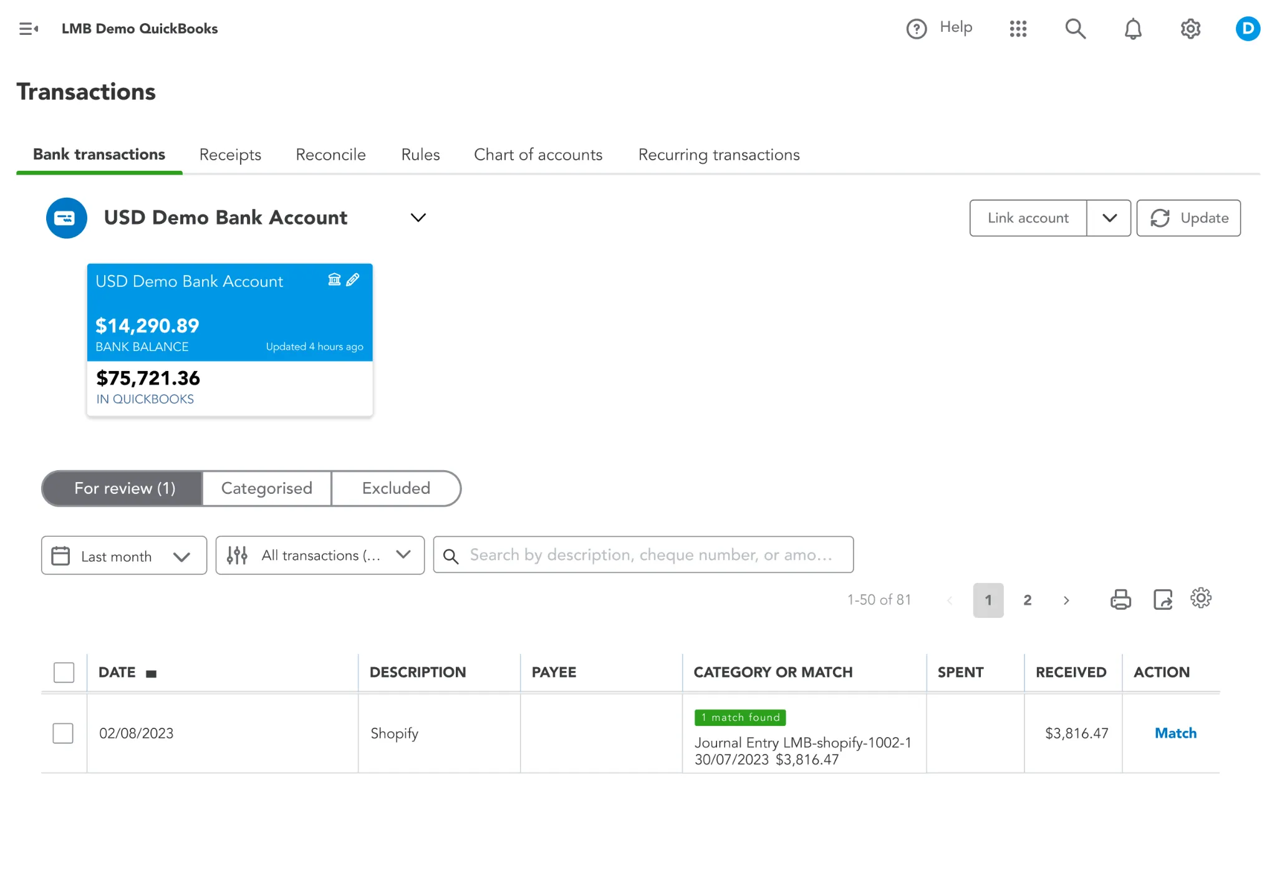Click the transaction search field
Viewport: 1277px width, 883px height.
pos(648,555)
